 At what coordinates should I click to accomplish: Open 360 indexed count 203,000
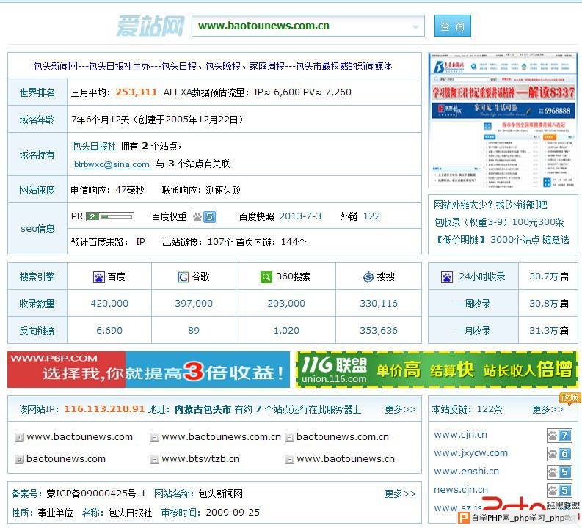pos(286,304)
